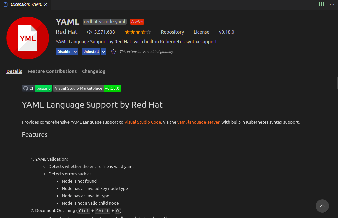Follow the yaml-language-server link
Screen dimensions: 338x218
(x=198, y=122)
